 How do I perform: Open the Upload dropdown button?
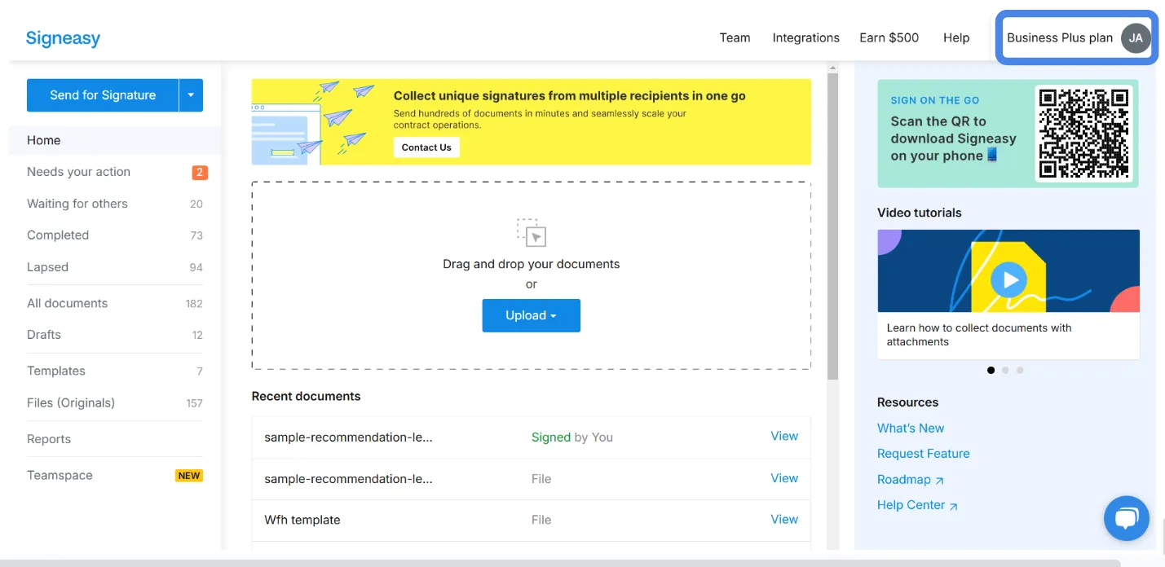tap(531, 315)
